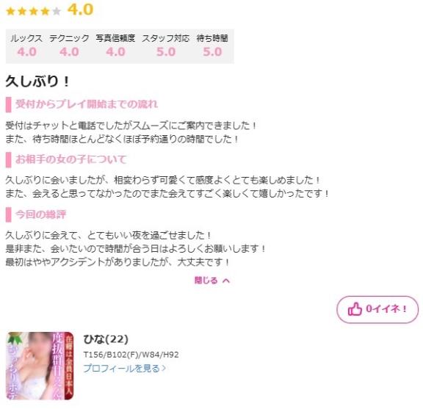Image resolution: width=423 pixels, height=409 pixels.
Task: Collapse the review with 閉じる
Action: click(212, 280)
